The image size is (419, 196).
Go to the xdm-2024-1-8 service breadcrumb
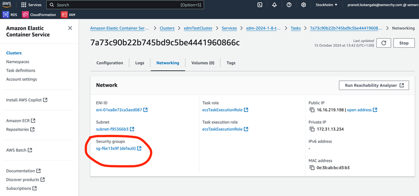pyautogui.click(x=263, y=28)
